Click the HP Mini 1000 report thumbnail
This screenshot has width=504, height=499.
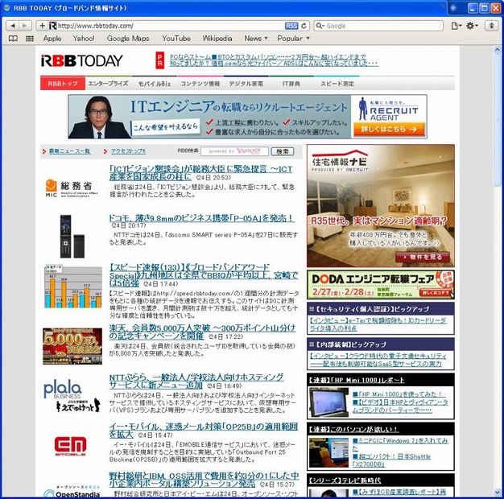tap(328, 402)
